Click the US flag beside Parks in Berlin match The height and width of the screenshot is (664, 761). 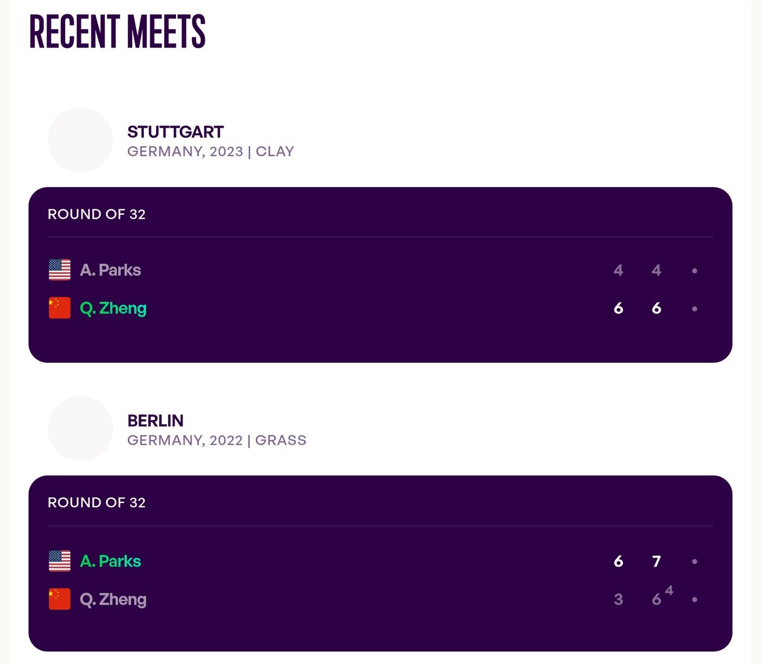pyautogui.click(x=60, y=561)
